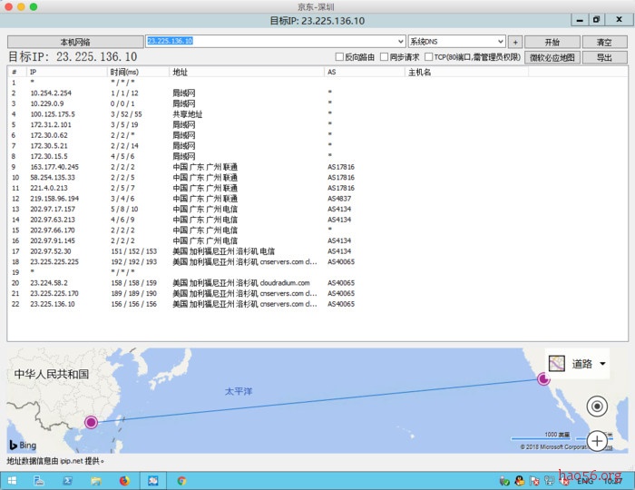This screenshot has height=490, width=635.
Task: Click the 192 / 192 / 193 time cell on hop 18
Action: pos(134,261)
